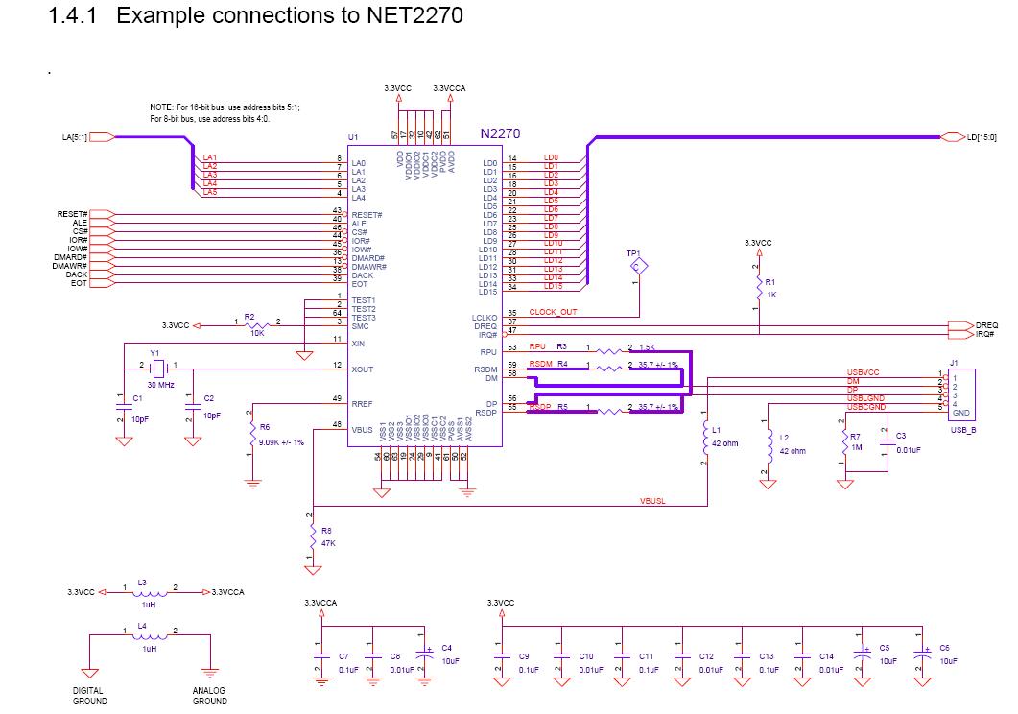Screen dimensions: 1018x714
Task: Click the LD[15:0] bus port symbol
Action: click(953, 137)
